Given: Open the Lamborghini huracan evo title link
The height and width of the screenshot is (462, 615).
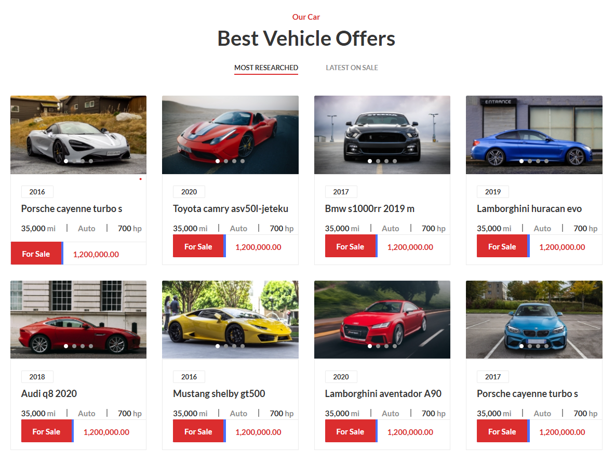Looking at the screenshot, I should (529, 209).
